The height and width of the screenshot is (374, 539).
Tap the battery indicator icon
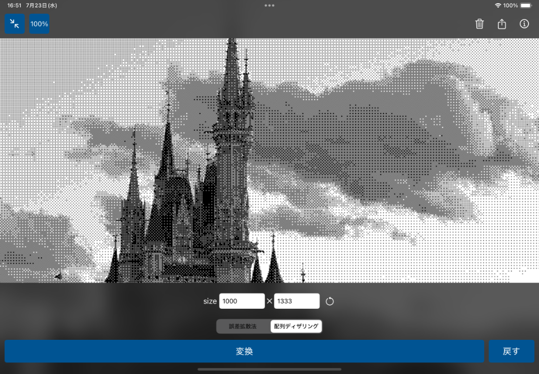click(526, 5)
